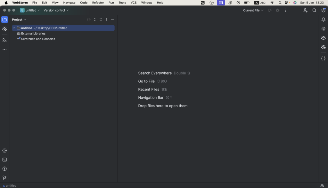Open the Git branch tool window

[x=4, y=177]
